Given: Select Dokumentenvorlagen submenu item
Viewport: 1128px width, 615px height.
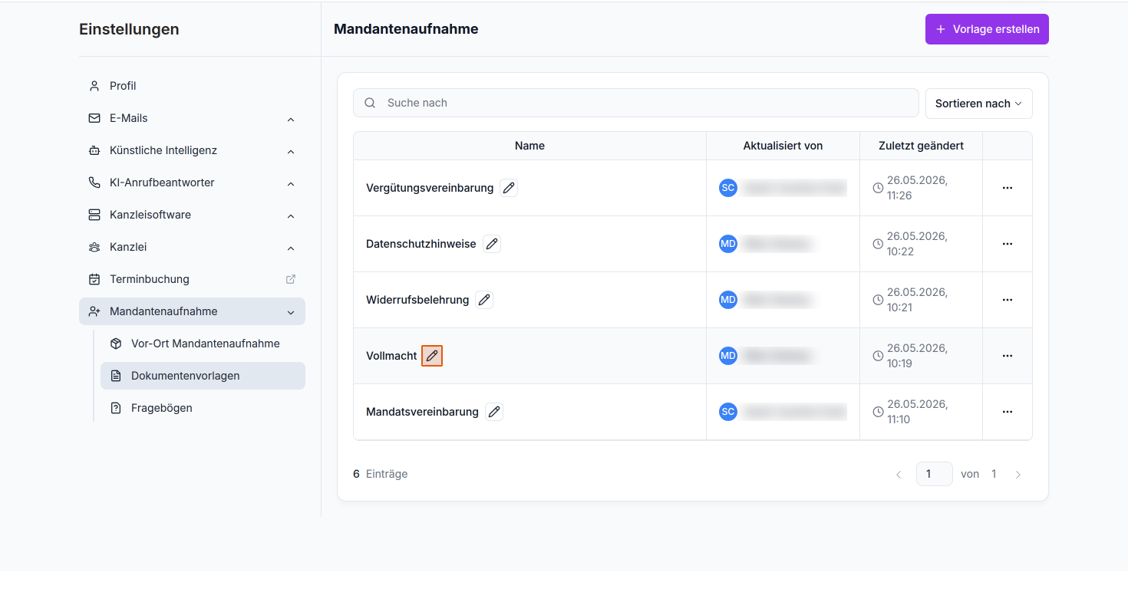Looking at the screenshot, I should [x=203, y=376].
